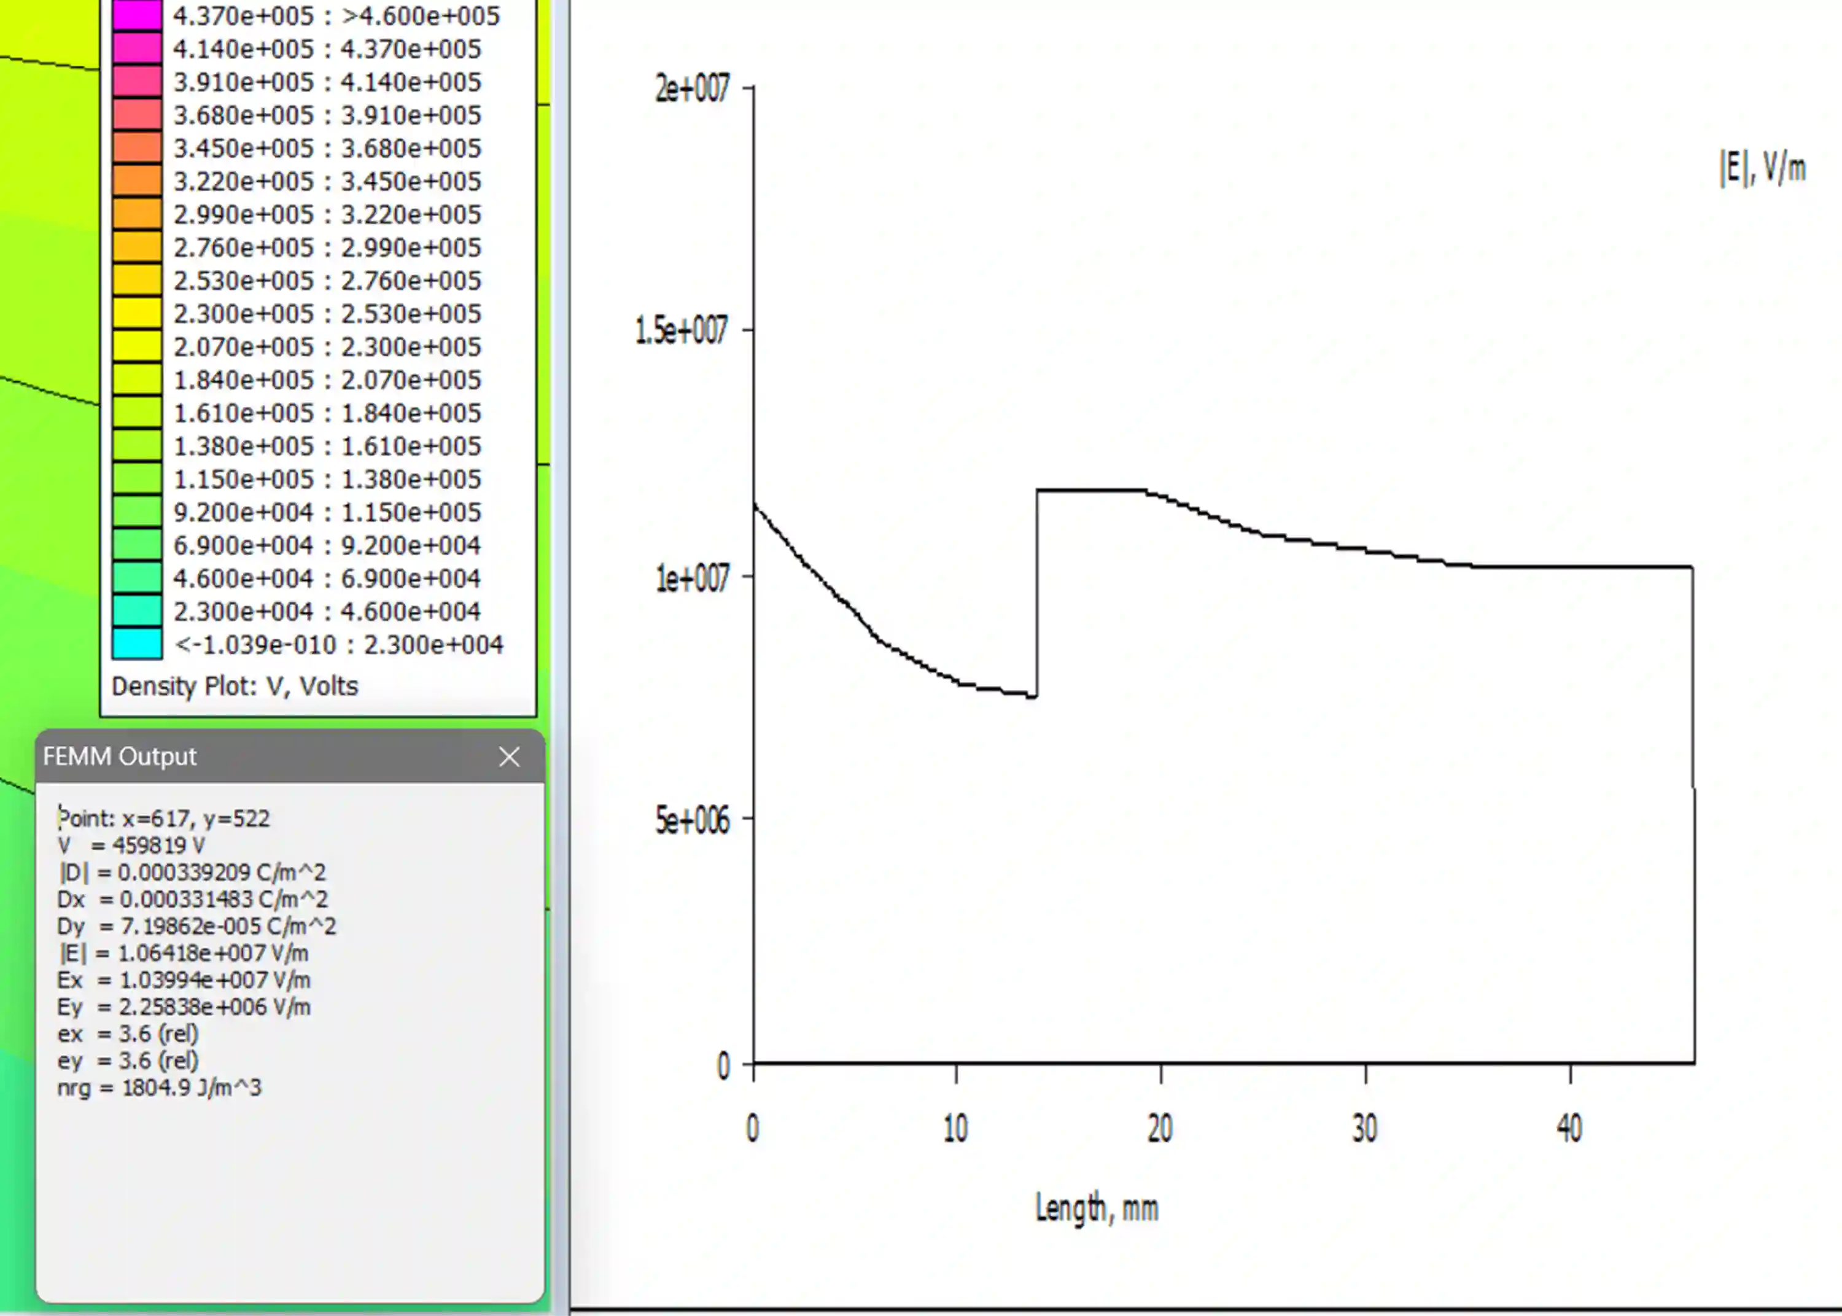Click the 1e+007 y-axis label
The width and height of the screenshot is (1842, 1316).
coord(693,578)
